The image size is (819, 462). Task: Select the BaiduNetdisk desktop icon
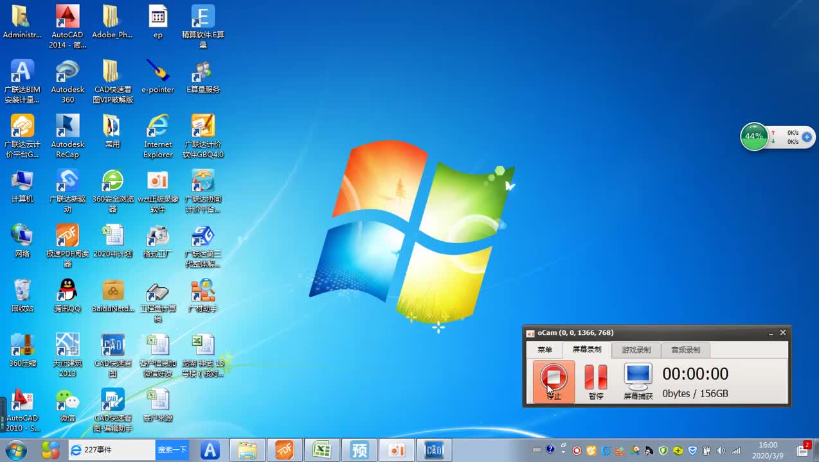113,295
